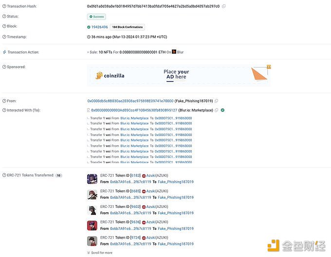Click the tokens transferred count badge 10
This screenshot has height=257, width=331.
[x=59, y=175]
